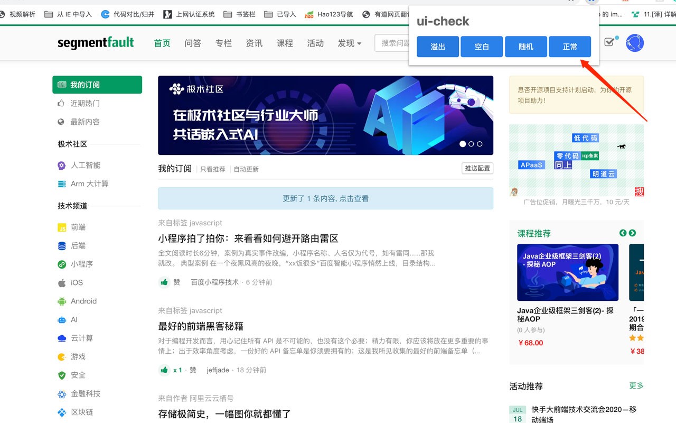Go to the 首页 nav tab
The height and width of the screenshot is (423, 676).
[x=162, y=43]
